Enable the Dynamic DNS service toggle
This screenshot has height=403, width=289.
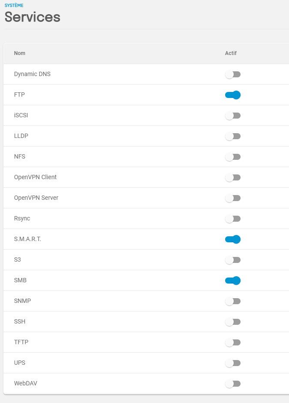pos(233,74)
